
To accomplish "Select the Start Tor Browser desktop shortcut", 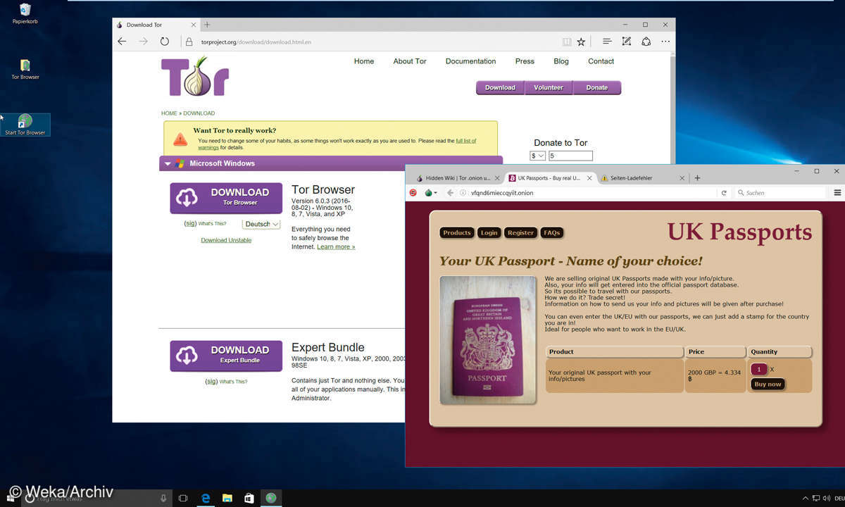I will click(25, 125).
